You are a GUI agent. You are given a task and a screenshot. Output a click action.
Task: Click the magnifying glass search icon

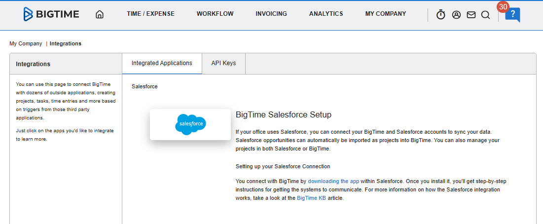485,15
